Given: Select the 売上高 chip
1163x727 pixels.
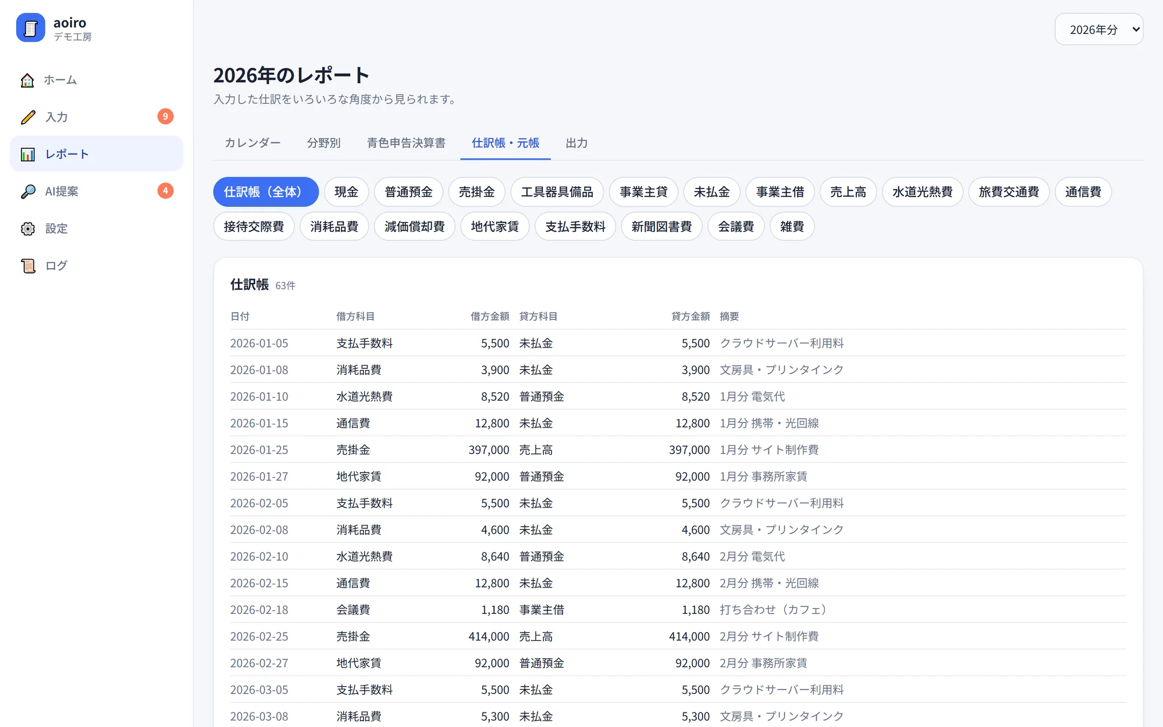Looking at the screenshot, I should coord(848,192).
